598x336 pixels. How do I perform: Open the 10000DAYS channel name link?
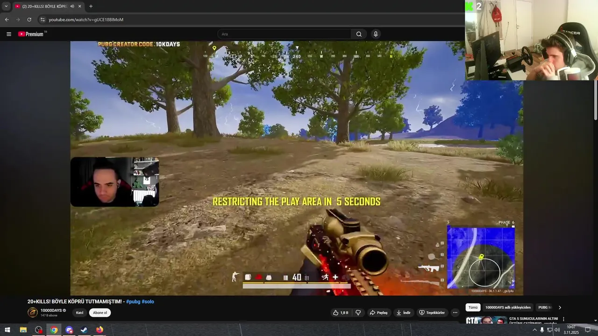coord(51,310)
